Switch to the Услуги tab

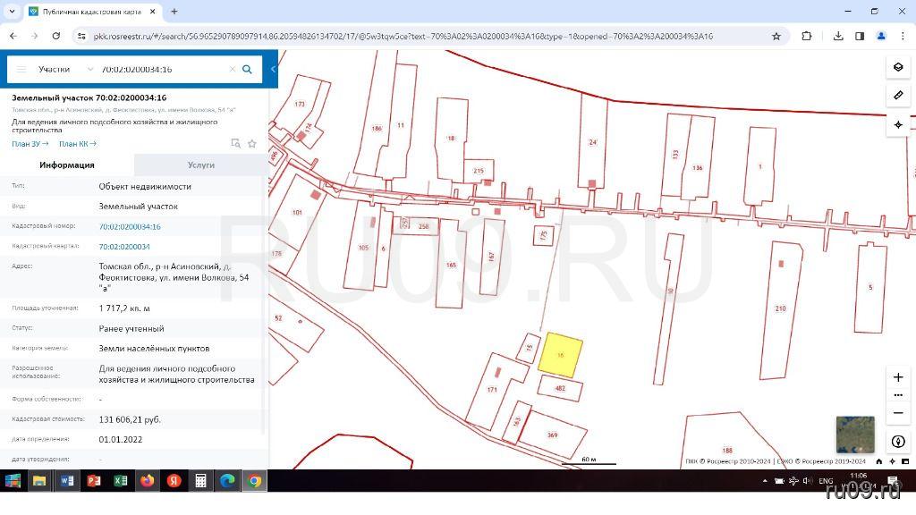201,165
